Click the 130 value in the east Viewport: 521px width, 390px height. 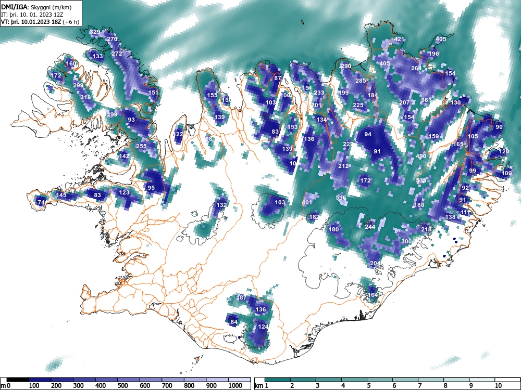tap(455, 102)
